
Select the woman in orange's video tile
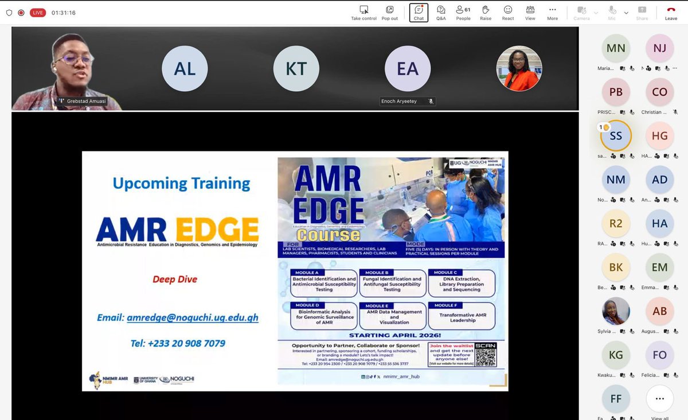pos(518,69)
